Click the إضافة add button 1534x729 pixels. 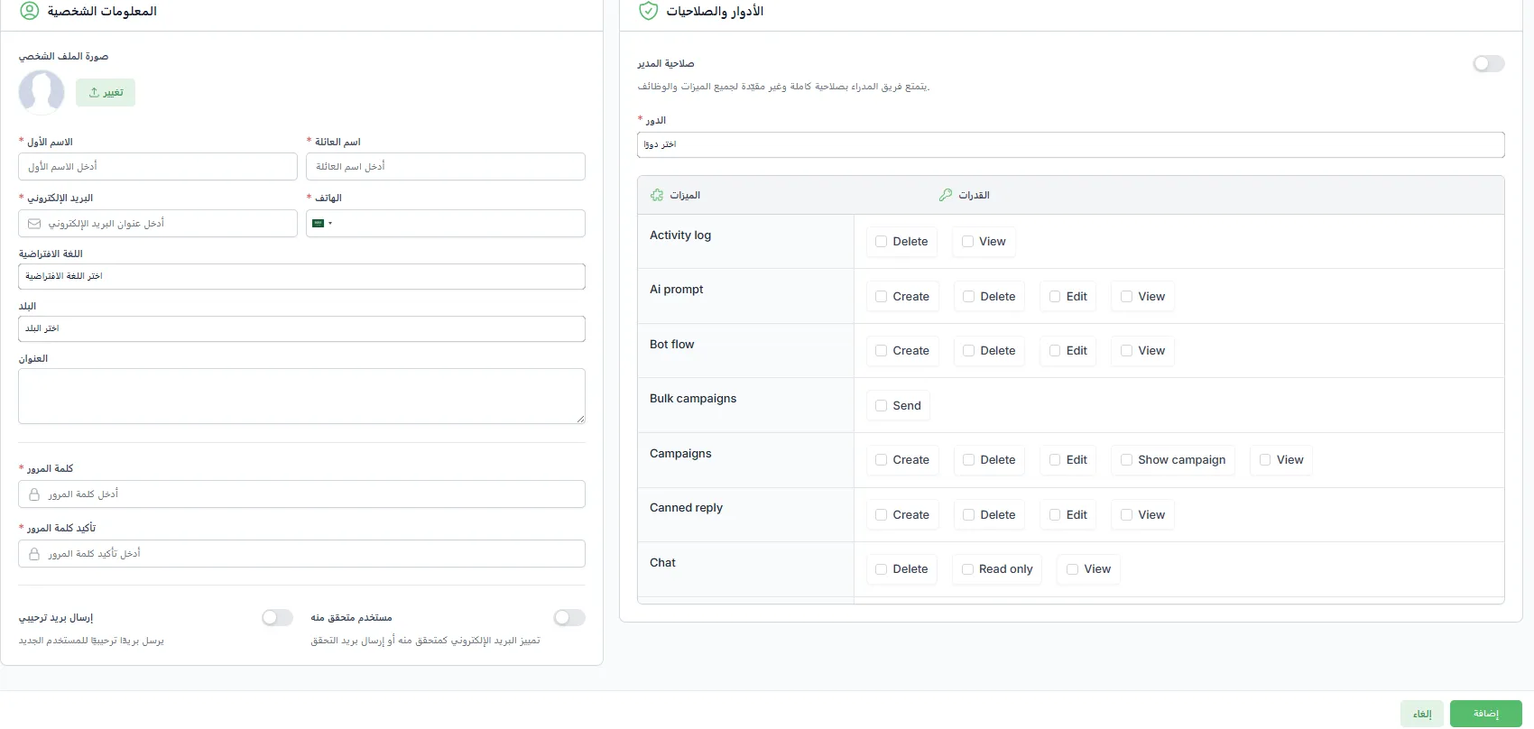click(x=1485, y=714)
